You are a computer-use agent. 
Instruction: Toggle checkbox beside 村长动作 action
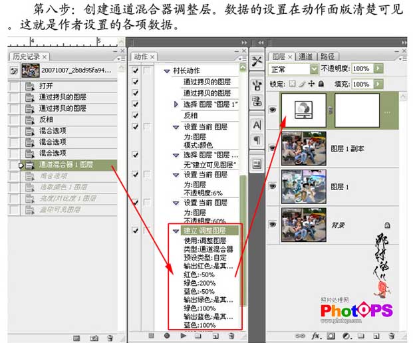click(136, 72)
